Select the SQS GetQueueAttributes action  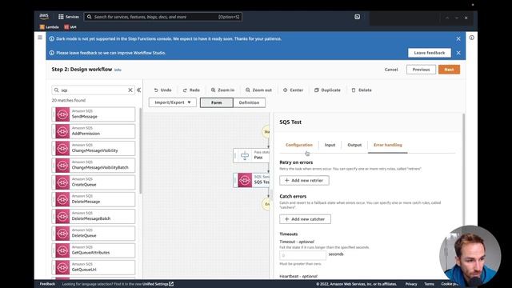pos(94,250)
